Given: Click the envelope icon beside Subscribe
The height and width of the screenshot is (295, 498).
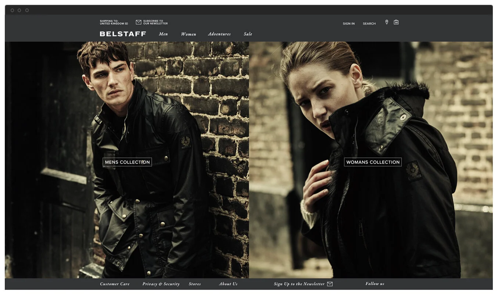Looking at the screenshot, I should click(139, 22).
